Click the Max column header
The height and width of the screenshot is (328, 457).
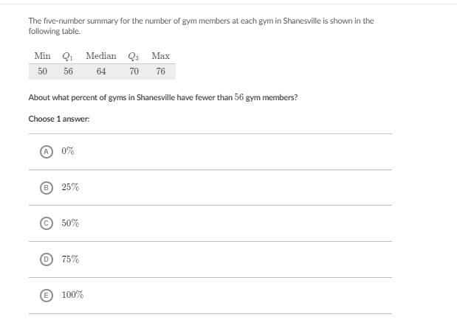point(161,56)
